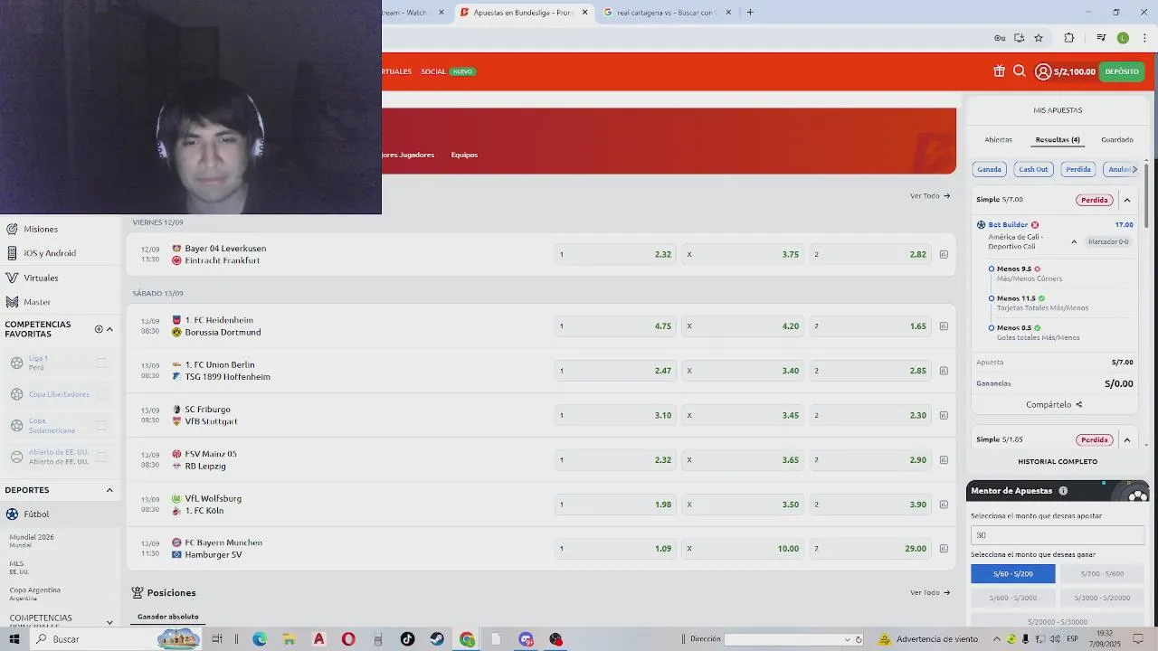
Task: Click the install app icon in address bar
Action: pyautogui.click(x=1019, y=38)
